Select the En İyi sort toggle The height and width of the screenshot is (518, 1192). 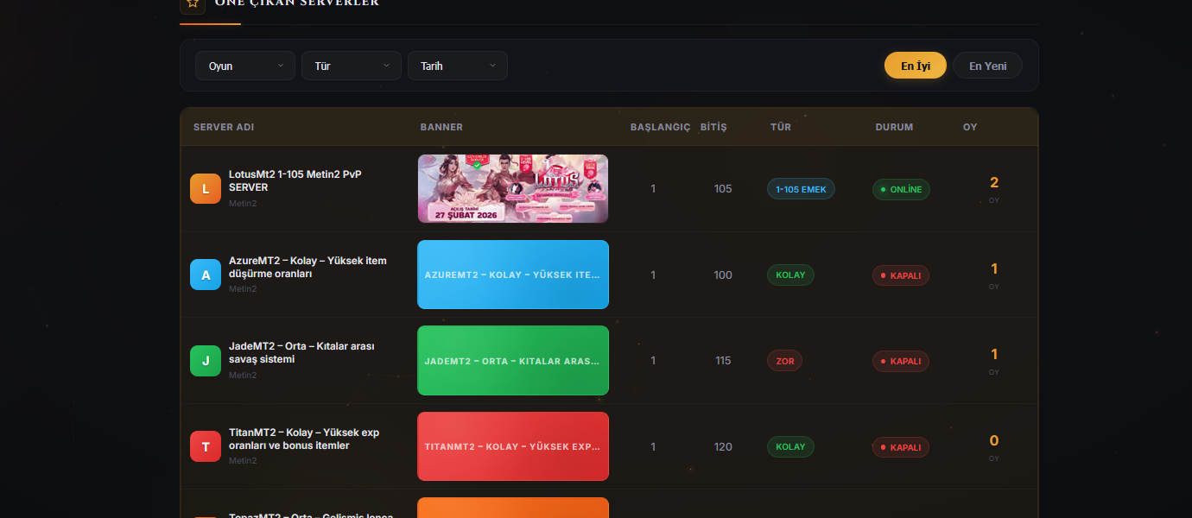pos(915,66)
